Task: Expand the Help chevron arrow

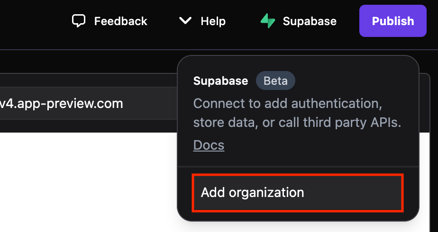Action: pyautogui.click(x=185, y=21)
